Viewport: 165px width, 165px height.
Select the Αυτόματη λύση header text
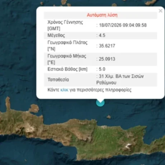click(102, 15)
